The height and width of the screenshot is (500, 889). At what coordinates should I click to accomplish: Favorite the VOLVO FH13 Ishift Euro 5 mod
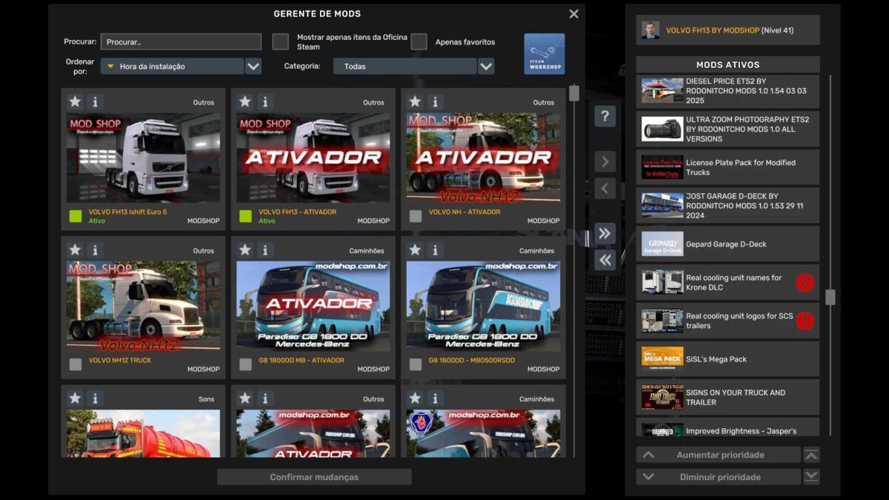point(75,102)
